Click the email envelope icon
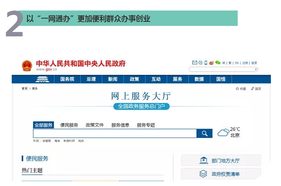The height and width of the screenshot is (186, 281). tap(195, 63)
